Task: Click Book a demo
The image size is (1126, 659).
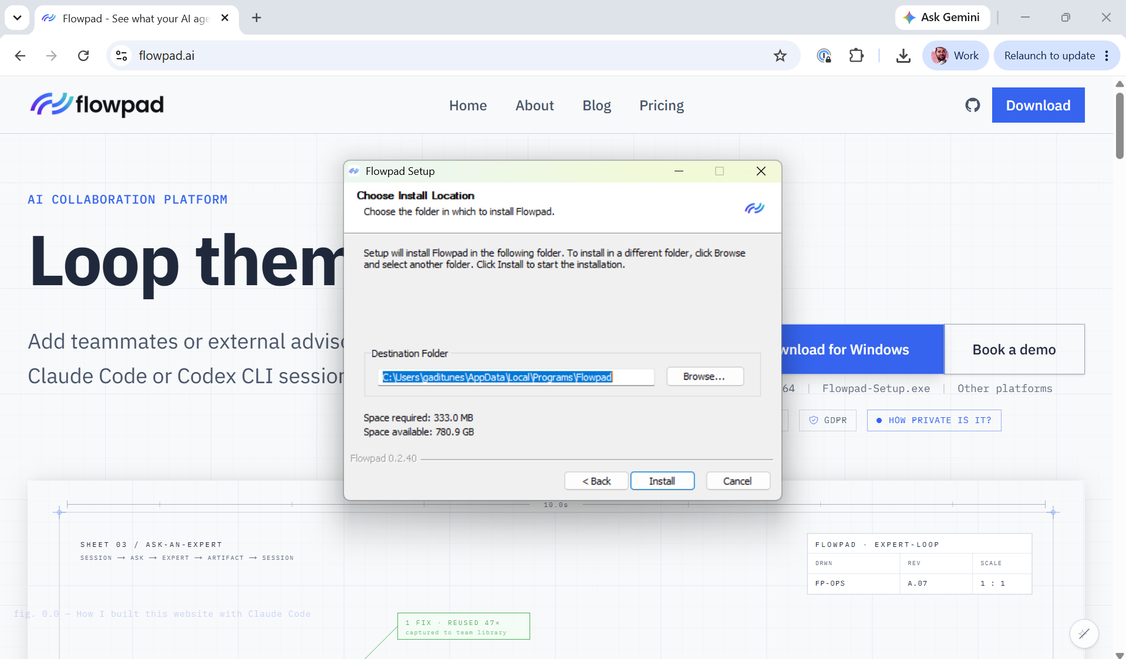Action: click(1014, 349)
